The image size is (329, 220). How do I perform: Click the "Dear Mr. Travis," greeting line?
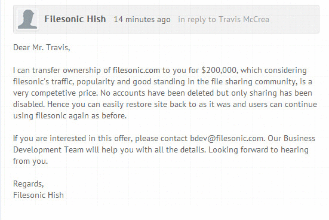[41, 47]
